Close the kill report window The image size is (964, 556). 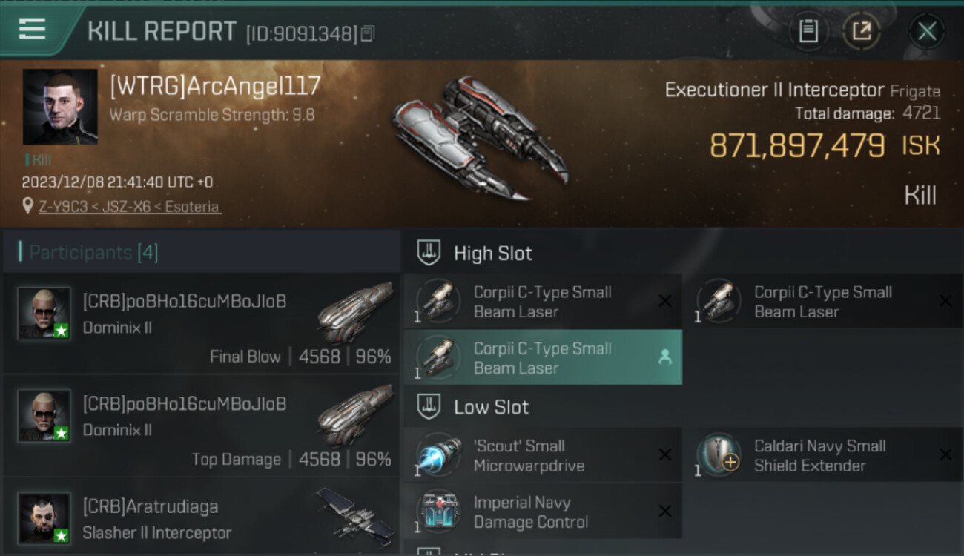point(927,31)
